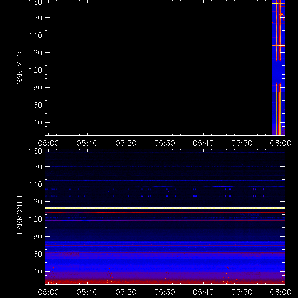The image size is (298, 298).
Task: Click 05:20 time label under LEARMONTH plot
Action: pos(126,292)
